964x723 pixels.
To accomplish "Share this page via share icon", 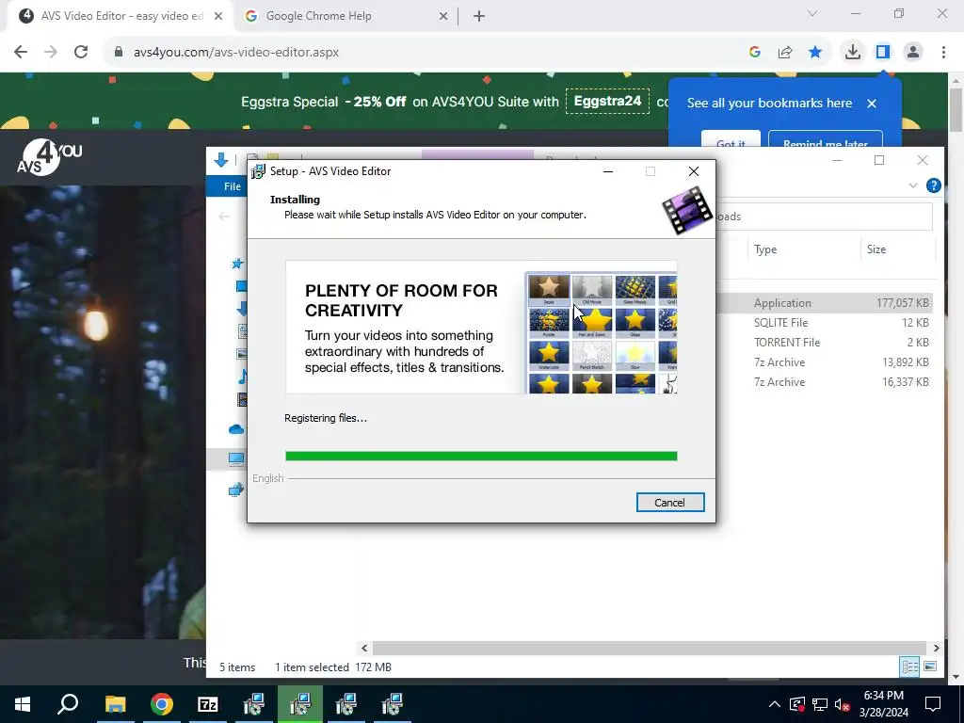I will [785, 53].
